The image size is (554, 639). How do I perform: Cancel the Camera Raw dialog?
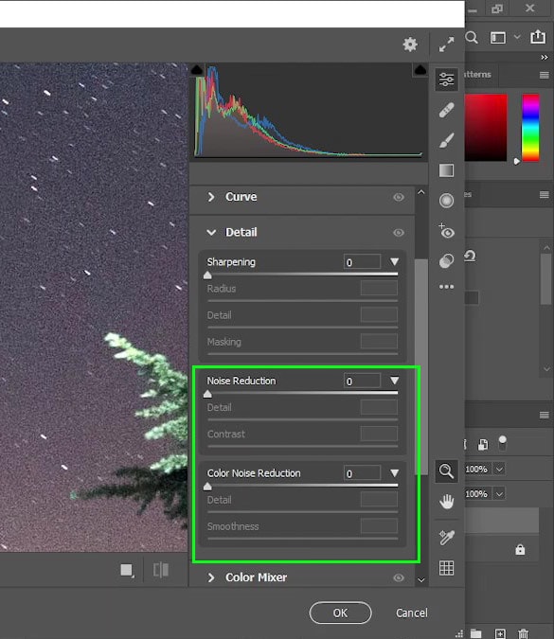click(x=412, y=612)
